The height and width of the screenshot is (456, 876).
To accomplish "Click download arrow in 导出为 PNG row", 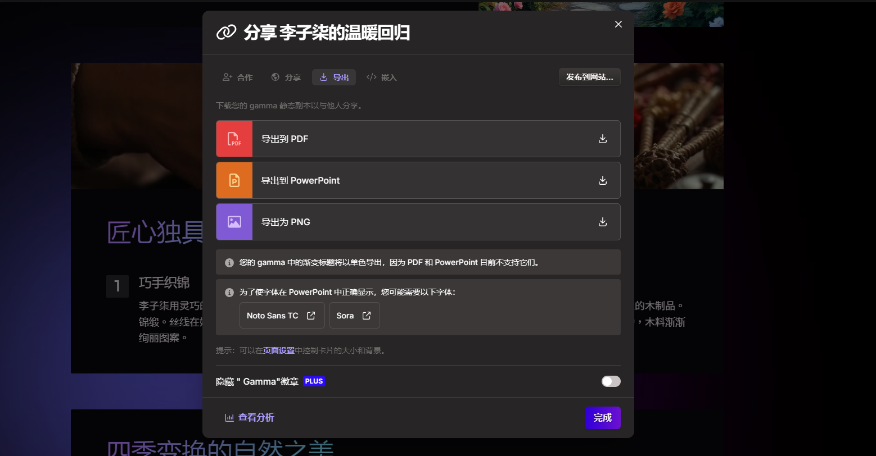I will click(603, 222).
